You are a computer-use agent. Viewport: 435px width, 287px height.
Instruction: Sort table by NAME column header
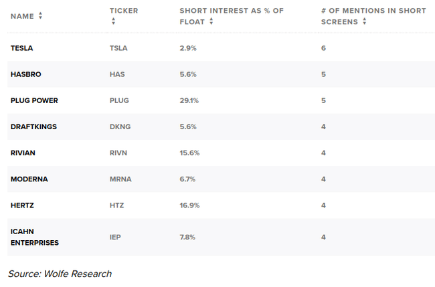click(x=22, y=15)
